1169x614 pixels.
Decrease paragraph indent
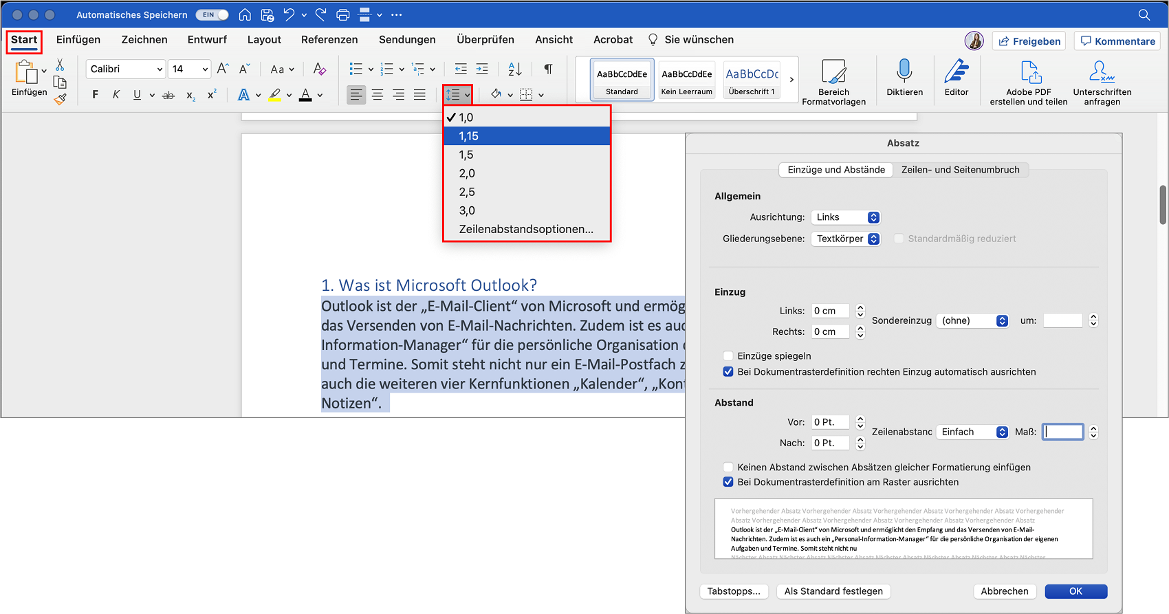tap(461, 69)
